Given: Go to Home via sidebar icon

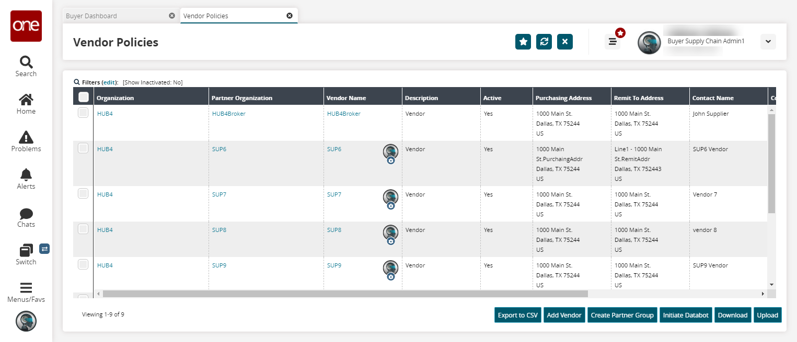Looking at the screenshot, I should 26,100.
